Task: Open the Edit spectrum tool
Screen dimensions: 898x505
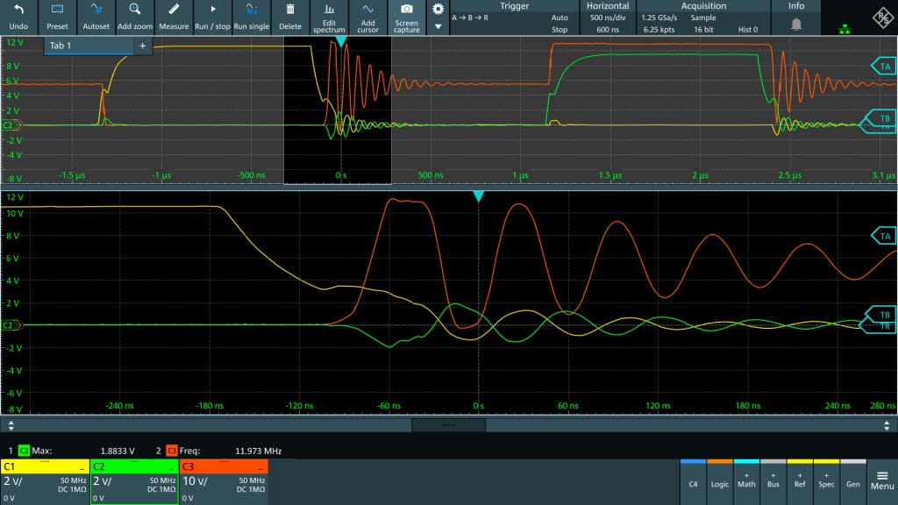Action: click(330, 17)
